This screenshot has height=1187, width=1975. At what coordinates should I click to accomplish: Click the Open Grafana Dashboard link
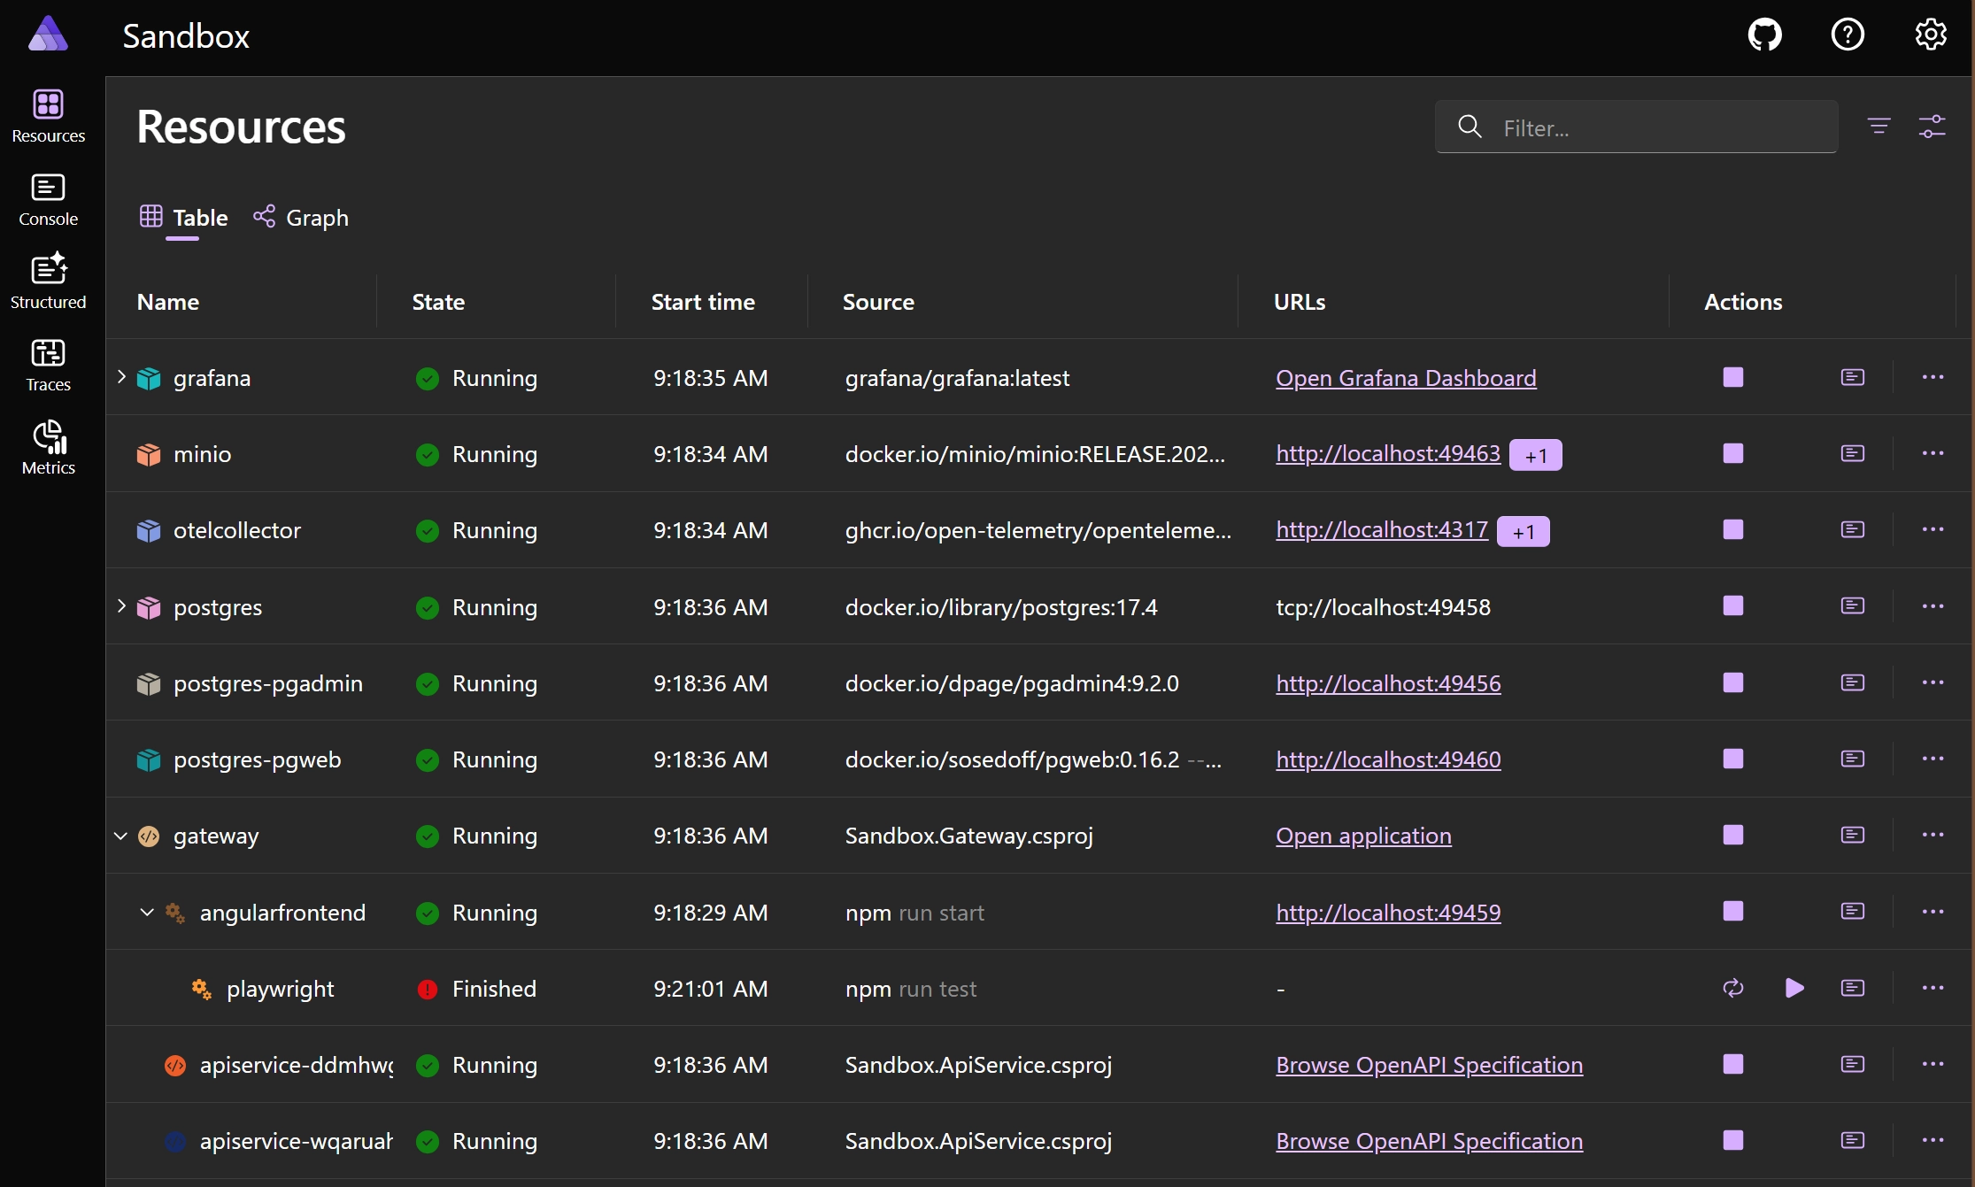pyautogui.click(x=1406, y=378)
